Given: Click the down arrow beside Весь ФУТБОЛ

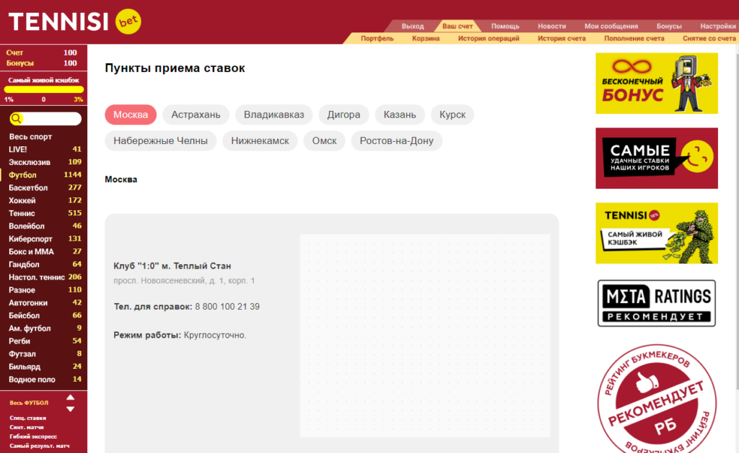Looking at the screenshot, I should tap(70, 409).
